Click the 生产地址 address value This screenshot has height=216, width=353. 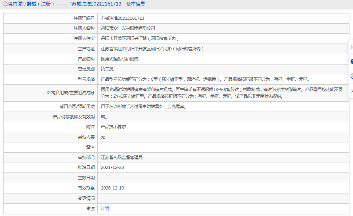(152, 49)
